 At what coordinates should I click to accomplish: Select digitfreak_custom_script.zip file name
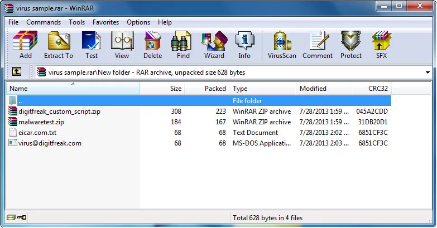pyautogui.click(x=59, y=111)
